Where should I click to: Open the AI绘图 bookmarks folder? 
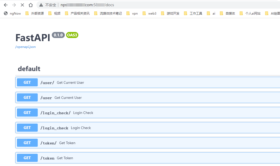[275, 13]
